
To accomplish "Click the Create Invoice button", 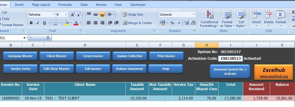I will point(93,56).
